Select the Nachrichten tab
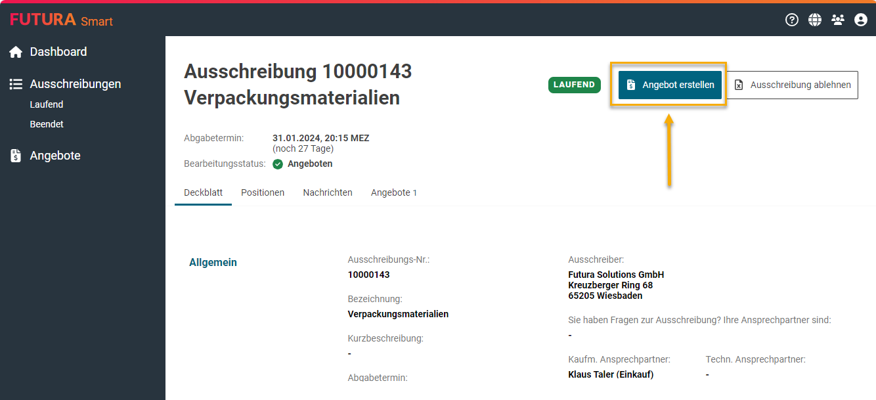Viewport: 876px width, 400px height. (328, 192)
